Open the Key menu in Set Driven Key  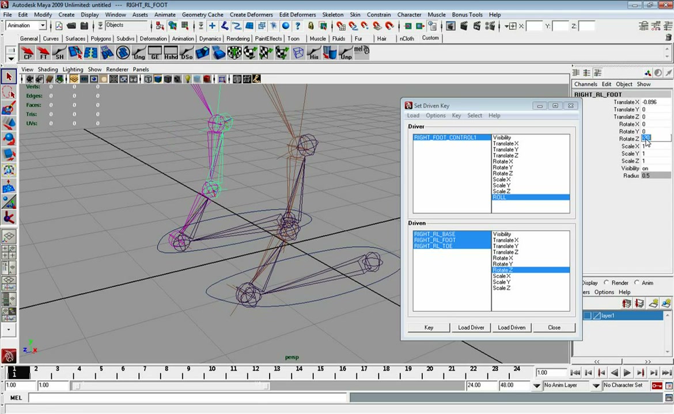456,116
